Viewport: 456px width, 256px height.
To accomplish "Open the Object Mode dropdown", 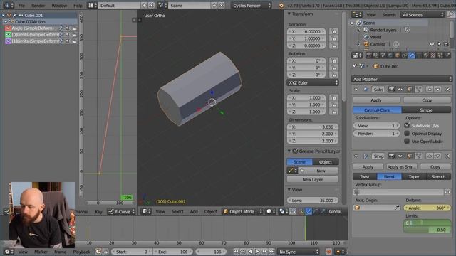I will coord(242,212).
